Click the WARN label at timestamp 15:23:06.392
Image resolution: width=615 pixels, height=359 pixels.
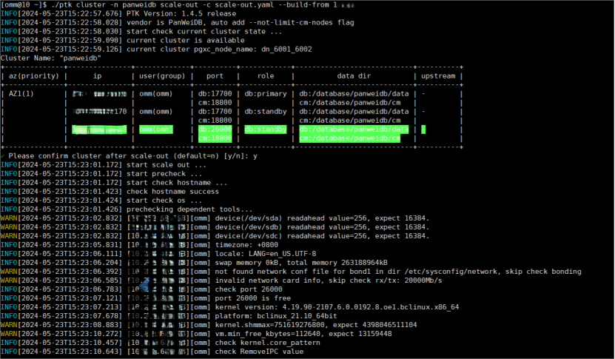tap(9, 272)
